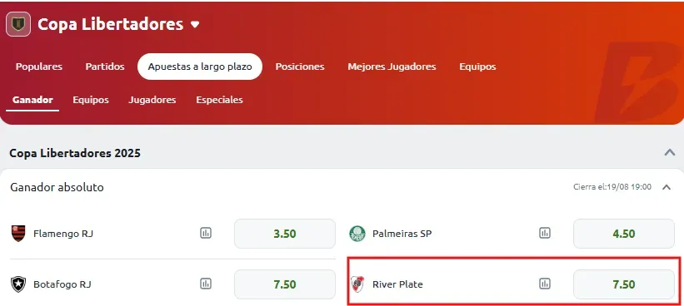Open stats icon next to Botafogo RJ
This screenshot has width=684, height=306.
206,284
